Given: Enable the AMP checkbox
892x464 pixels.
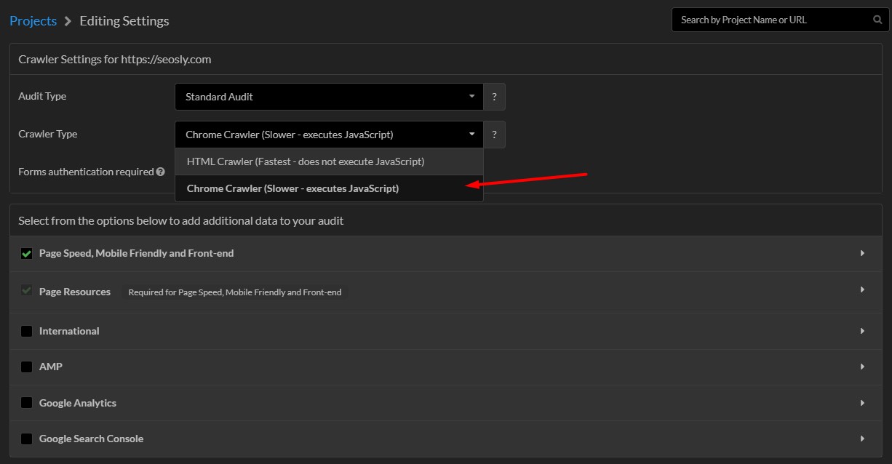Looking at the screenshot, I should click(27, 367).
